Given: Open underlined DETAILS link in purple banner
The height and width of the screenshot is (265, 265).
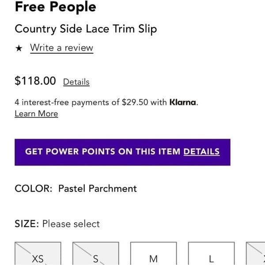Looking at the screenshot, I should pos(201,151).
